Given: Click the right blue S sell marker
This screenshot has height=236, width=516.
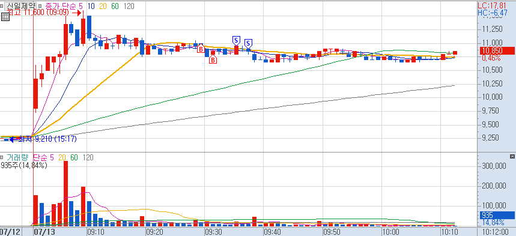Looking at the screenshot, I should pos(249,43).
